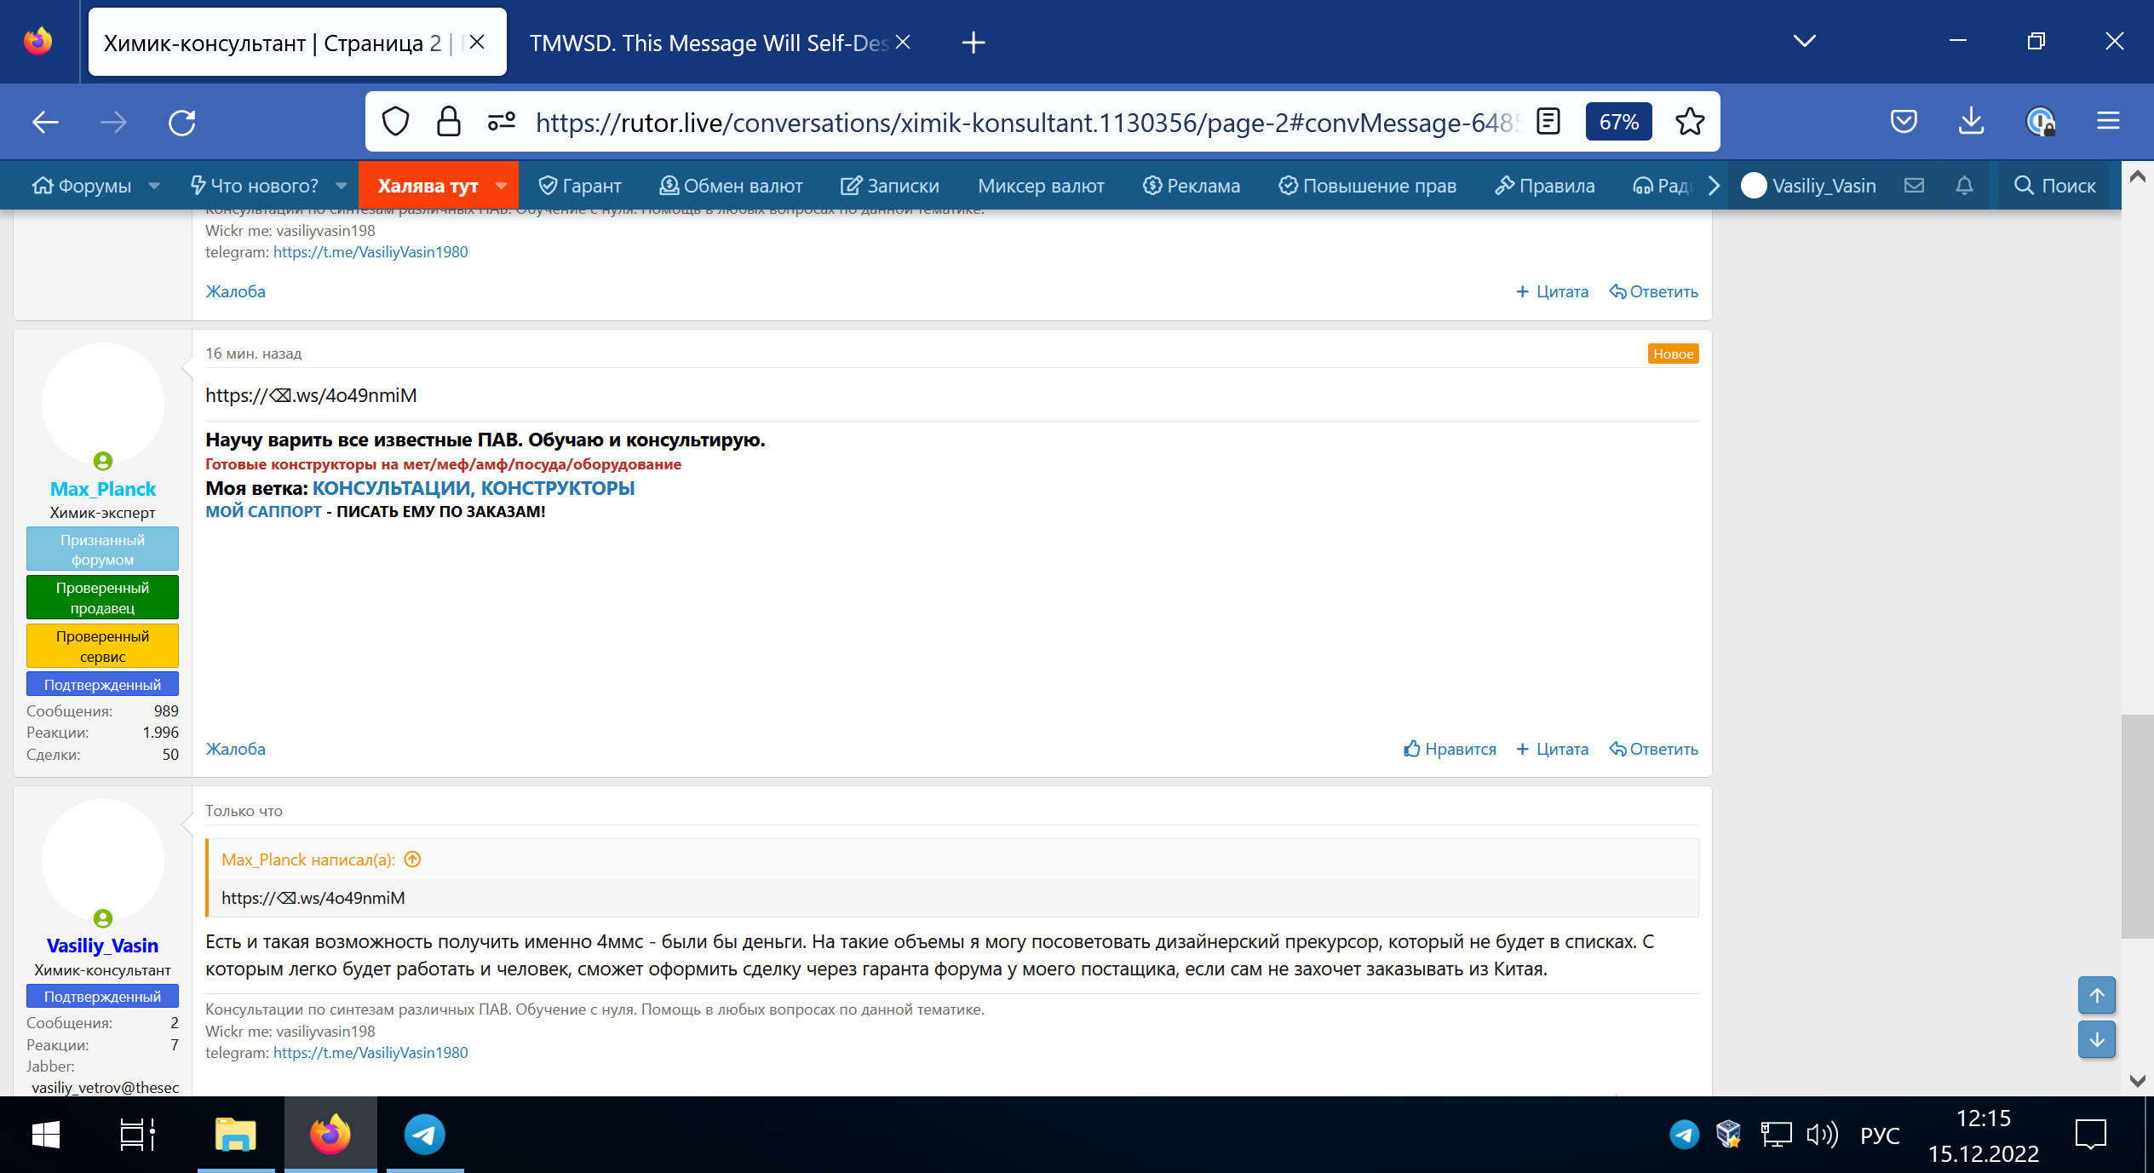Viewport: 2154px width, 1173px height.
Task: Open telegram link in bottom signature
Action: 370,1053
